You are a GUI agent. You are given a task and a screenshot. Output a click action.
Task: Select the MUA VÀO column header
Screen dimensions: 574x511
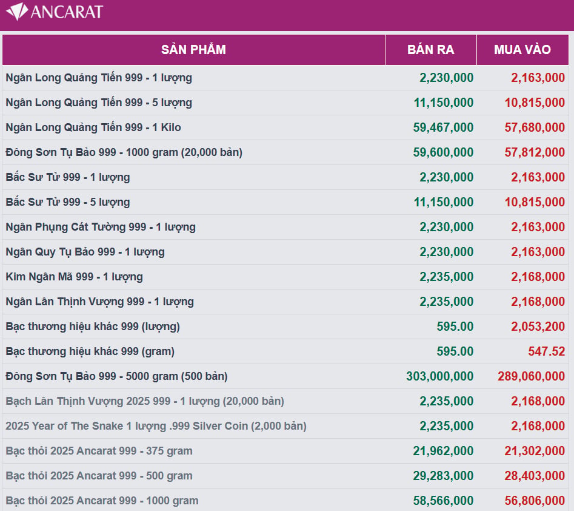(x=522, y=50)
